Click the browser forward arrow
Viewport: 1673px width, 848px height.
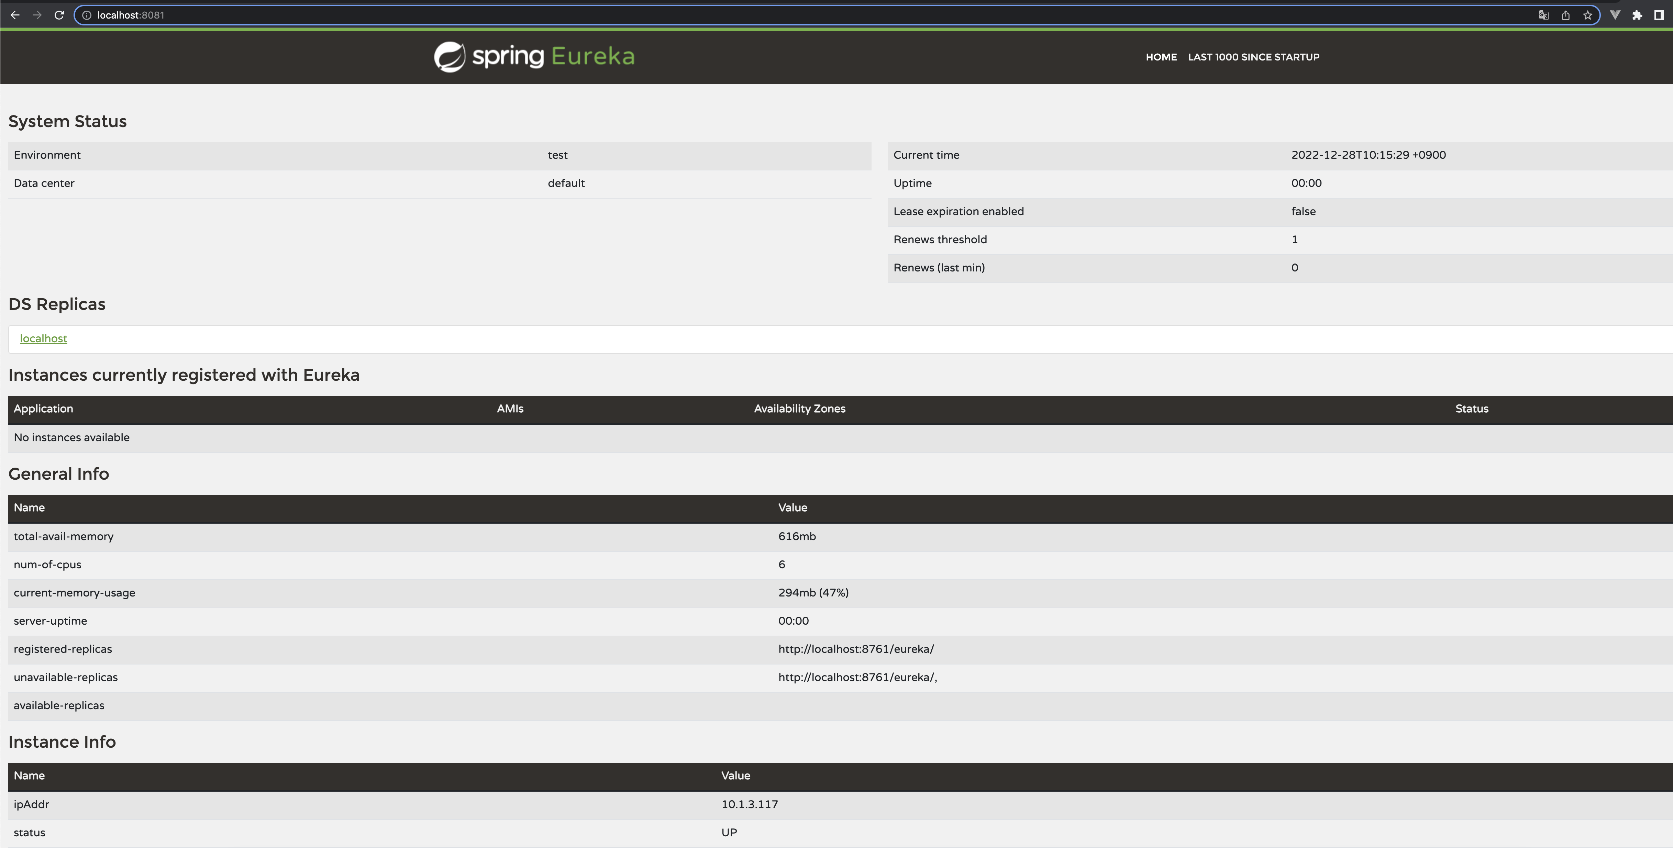[37, 15]
